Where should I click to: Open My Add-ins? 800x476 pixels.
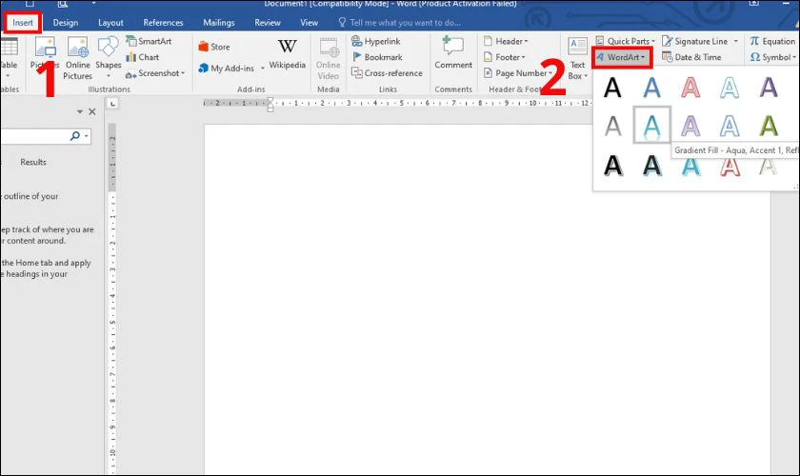tap(226, 68)
